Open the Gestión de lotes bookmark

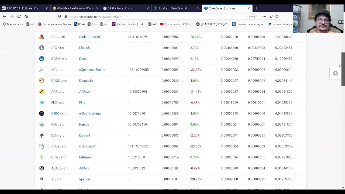(128, 24)
